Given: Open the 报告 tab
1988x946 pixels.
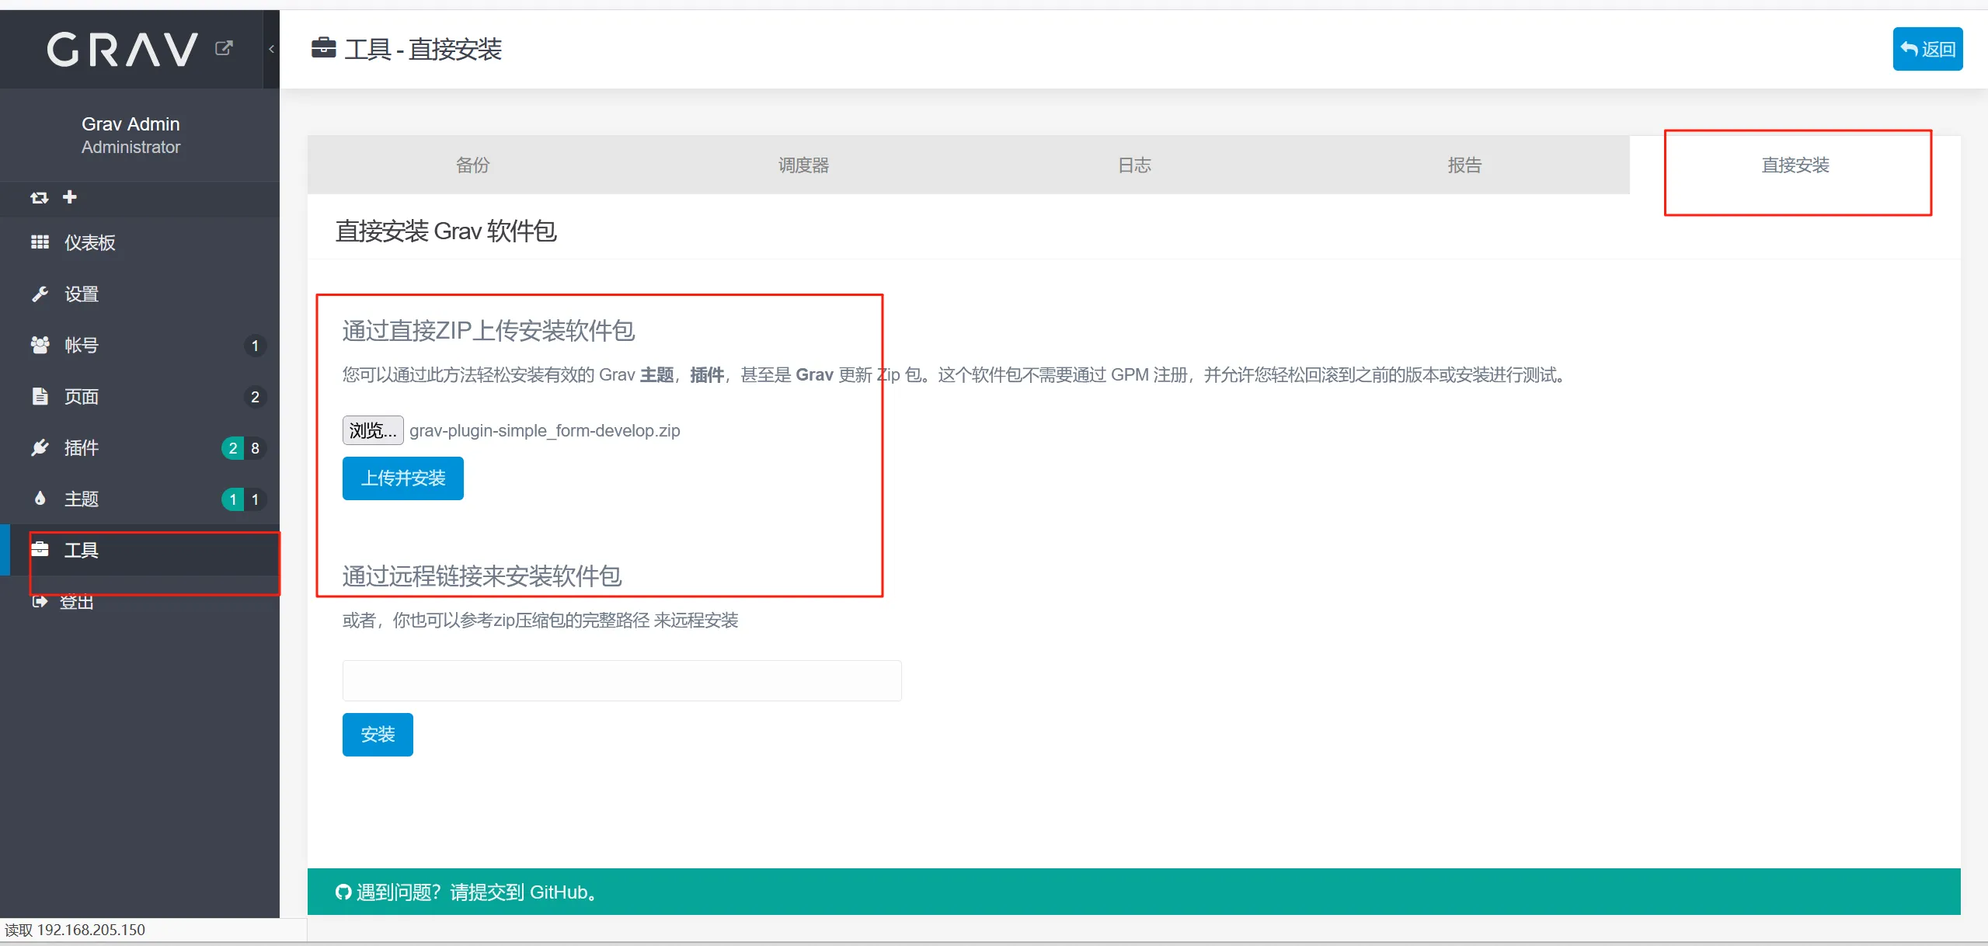Looking at the screenshot, I should [x=1464, y=165].
